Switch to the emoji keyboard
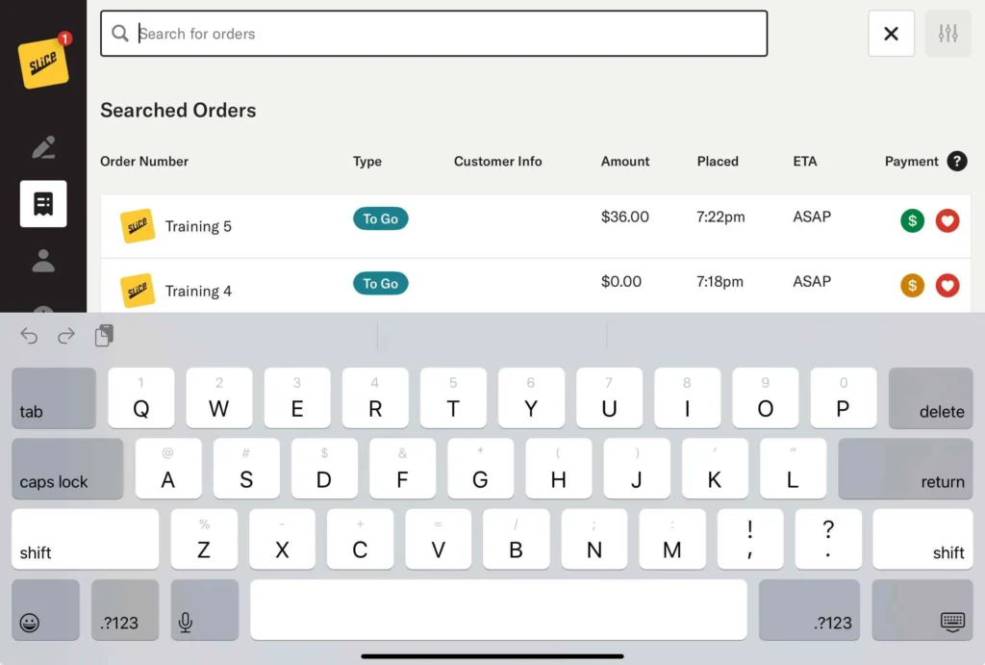The width and height of the screenshot is (985, 665). click(x=45, y=610)
